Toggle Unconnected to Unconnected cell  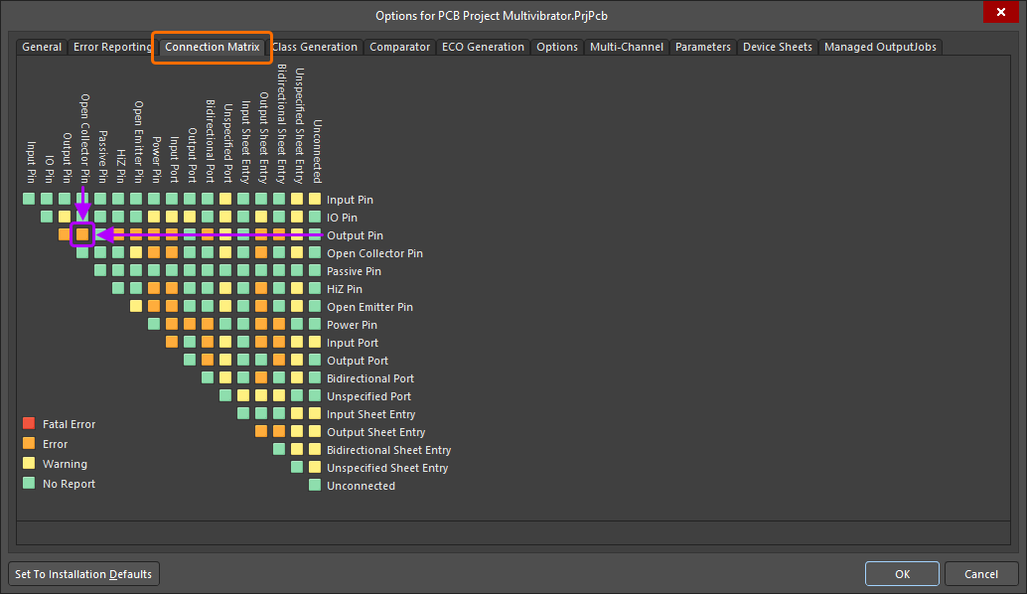coord(315,485)
